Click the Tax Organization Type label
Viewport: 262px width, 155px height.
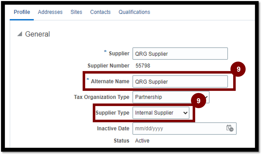click(x=102, y=97)
